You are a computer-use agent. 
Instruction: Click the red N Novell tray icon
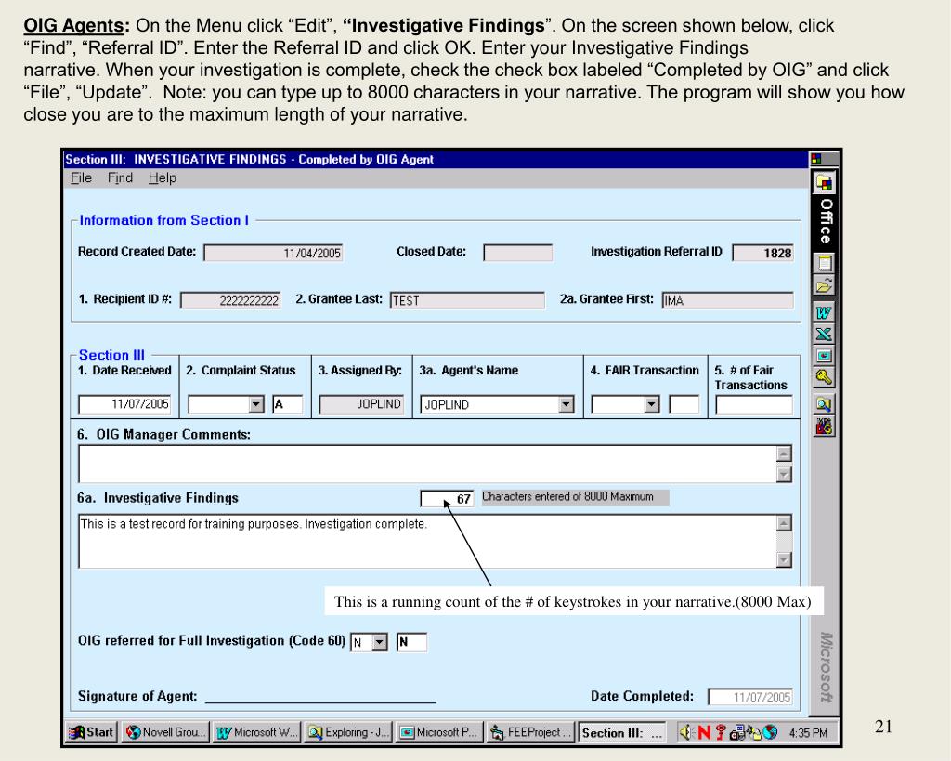point(704,732)
